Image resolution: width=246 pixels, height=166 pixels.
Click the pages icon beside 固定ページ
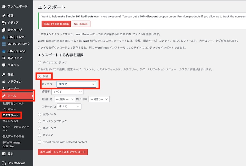coord(4,30)
